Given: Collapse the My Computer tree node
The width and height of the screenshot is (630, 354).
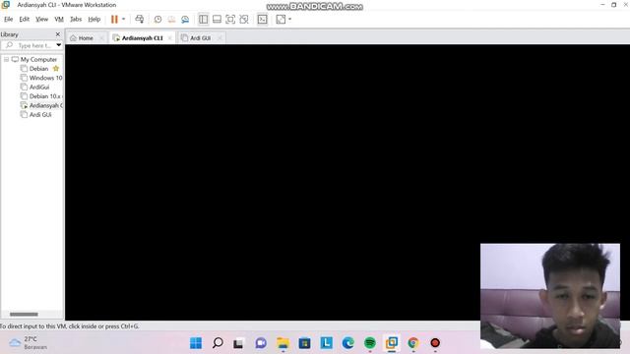Looking at the screenshot, I should pyautogui.click(x=7, y=59).
